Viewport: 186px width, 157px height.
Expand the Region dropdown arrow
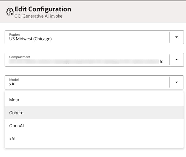point(177,37)
